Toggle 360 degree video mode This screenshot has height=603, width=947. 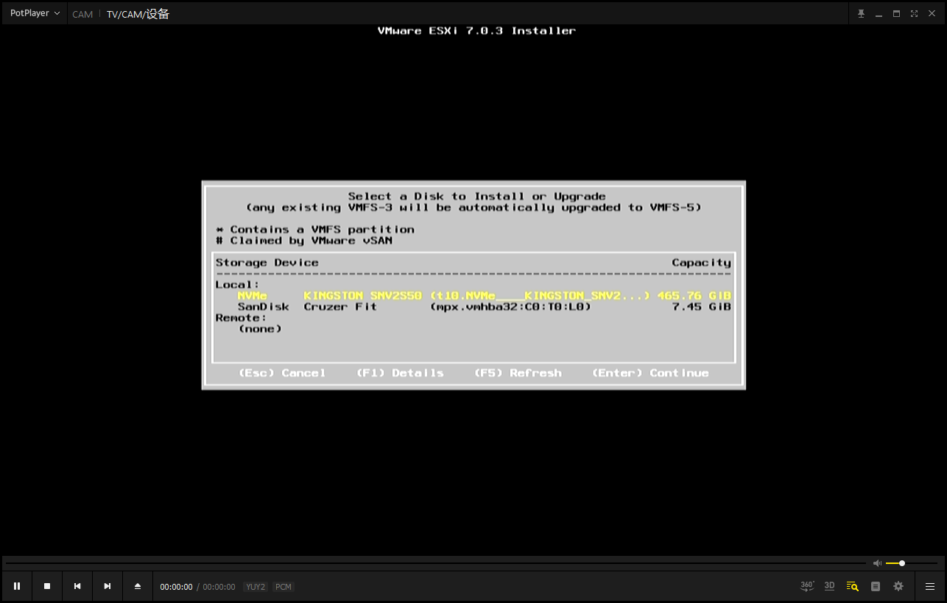coord(807,586)
